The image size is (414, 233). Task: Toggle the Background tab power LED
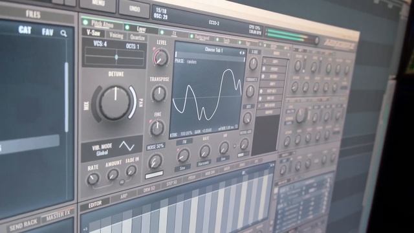(x=191, y=36)
